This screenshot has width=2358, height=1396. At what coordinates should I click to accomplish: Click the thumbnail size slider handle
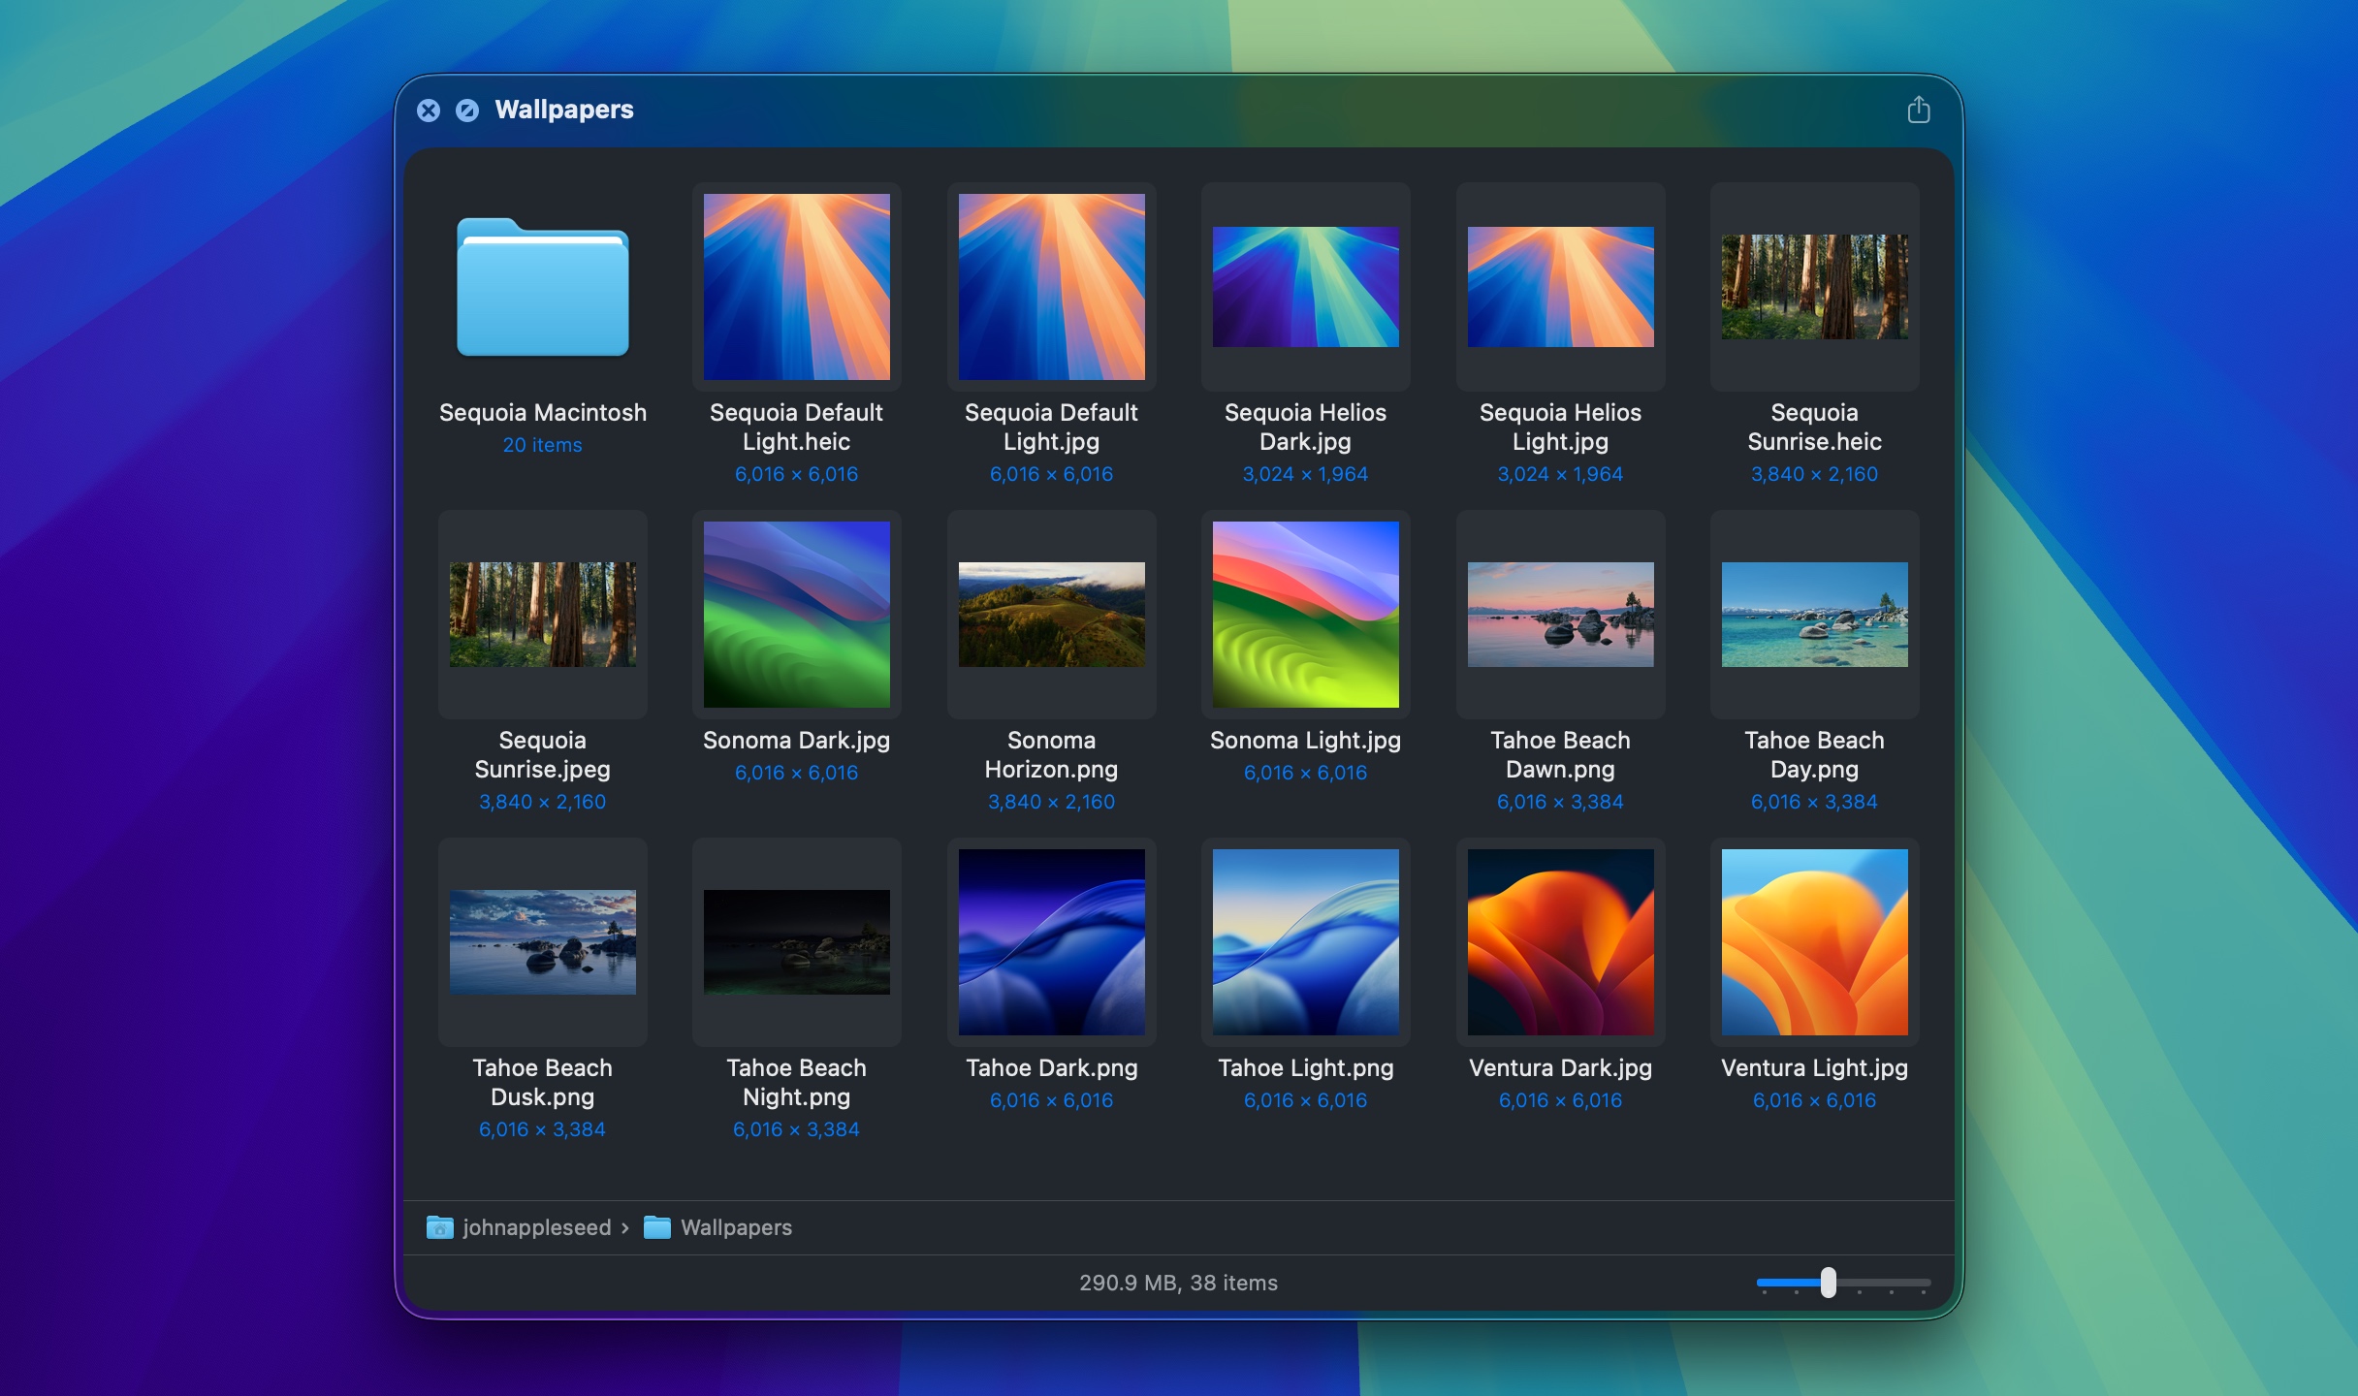(1828, 1283)
